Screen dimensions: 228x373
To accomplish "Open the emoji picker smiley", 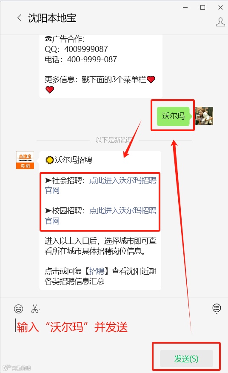I will coord(19,309).
